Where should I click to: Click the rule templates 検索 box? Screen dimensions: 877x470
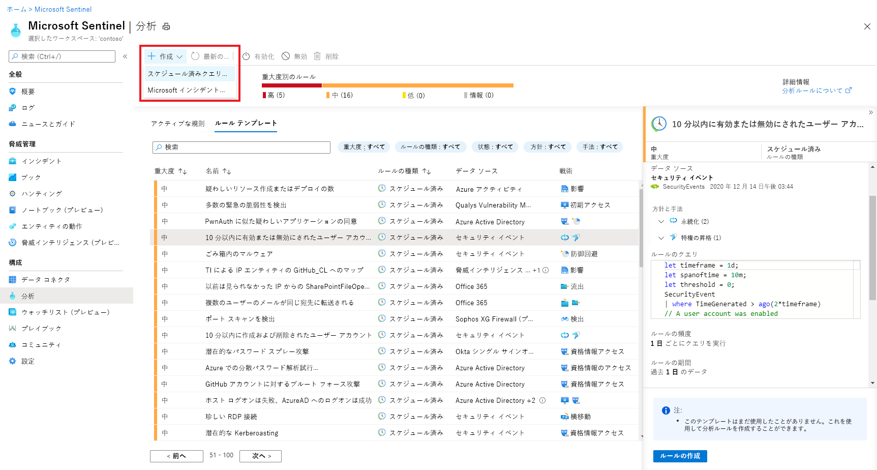(241, 147)
